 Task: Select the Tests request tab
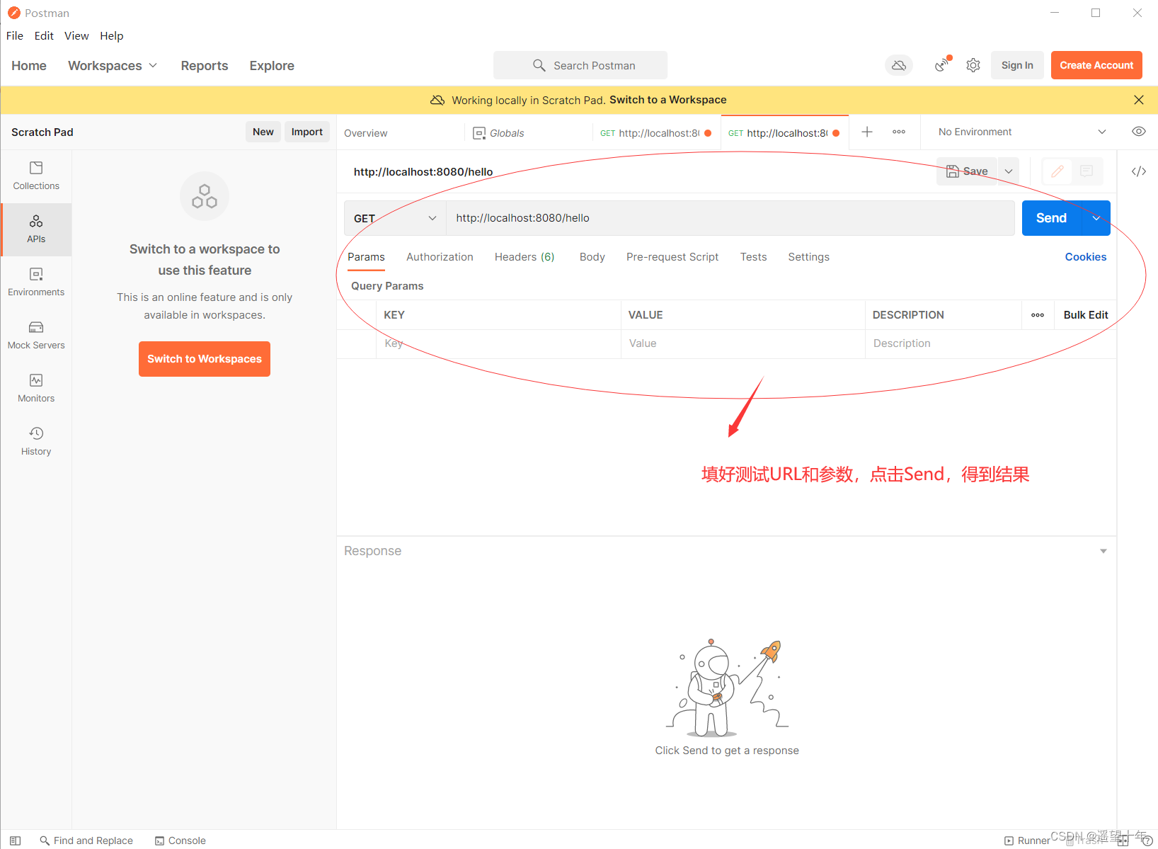click(x=753, y=257)
